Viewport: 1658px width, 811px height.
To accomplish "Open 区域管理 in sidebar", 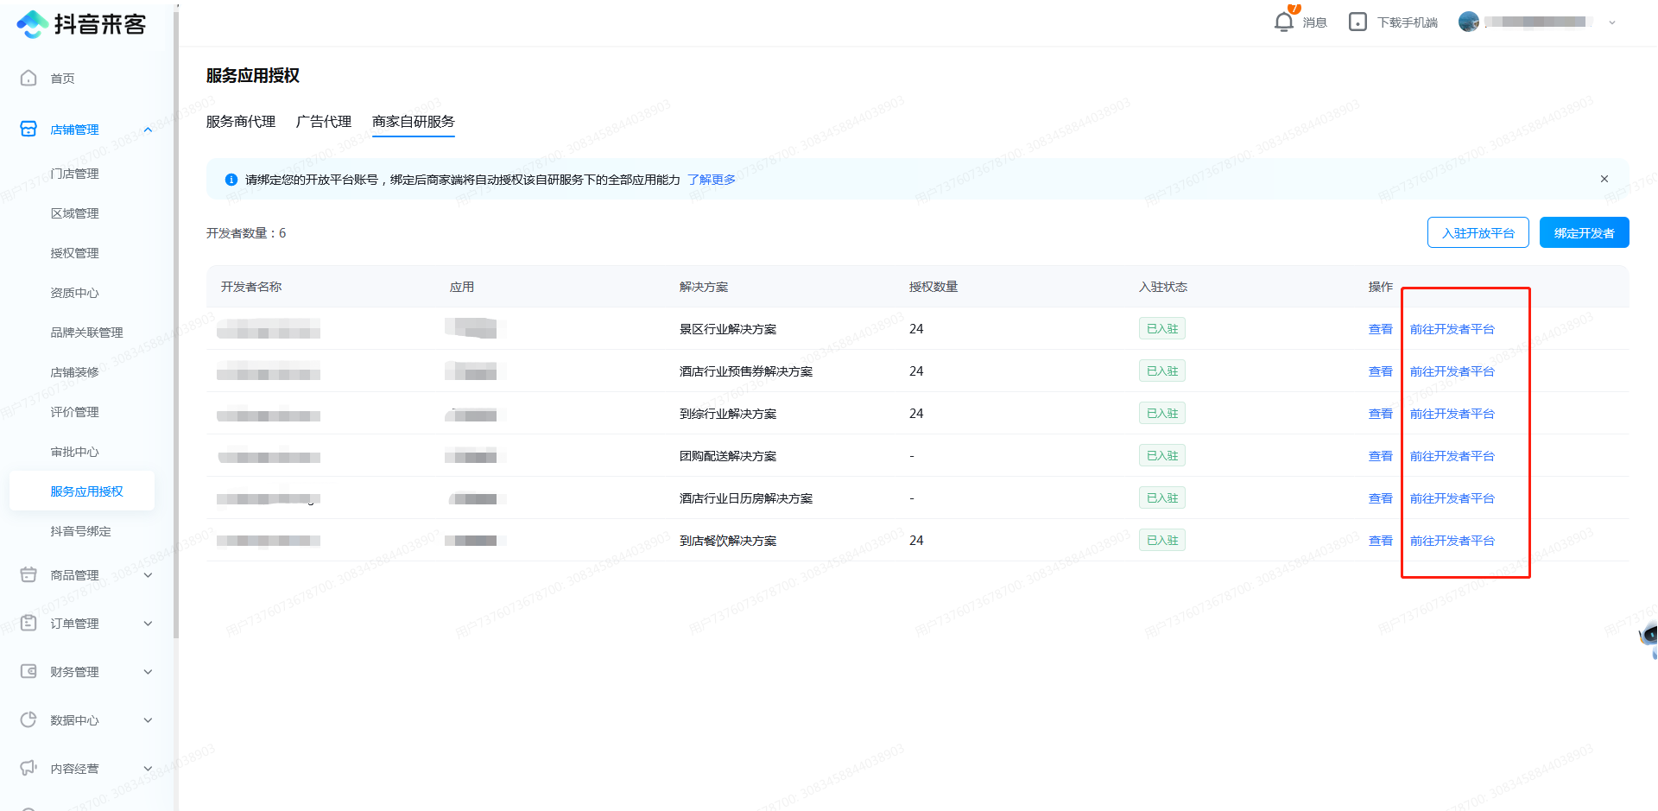I will 74,213.
